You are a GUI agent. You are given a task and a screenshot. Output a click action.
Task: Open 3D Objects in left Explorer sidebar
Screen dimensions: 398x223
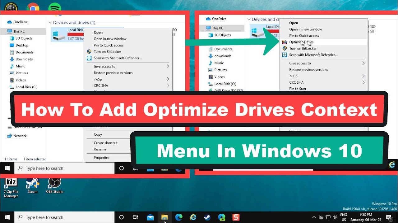point(24,38)
